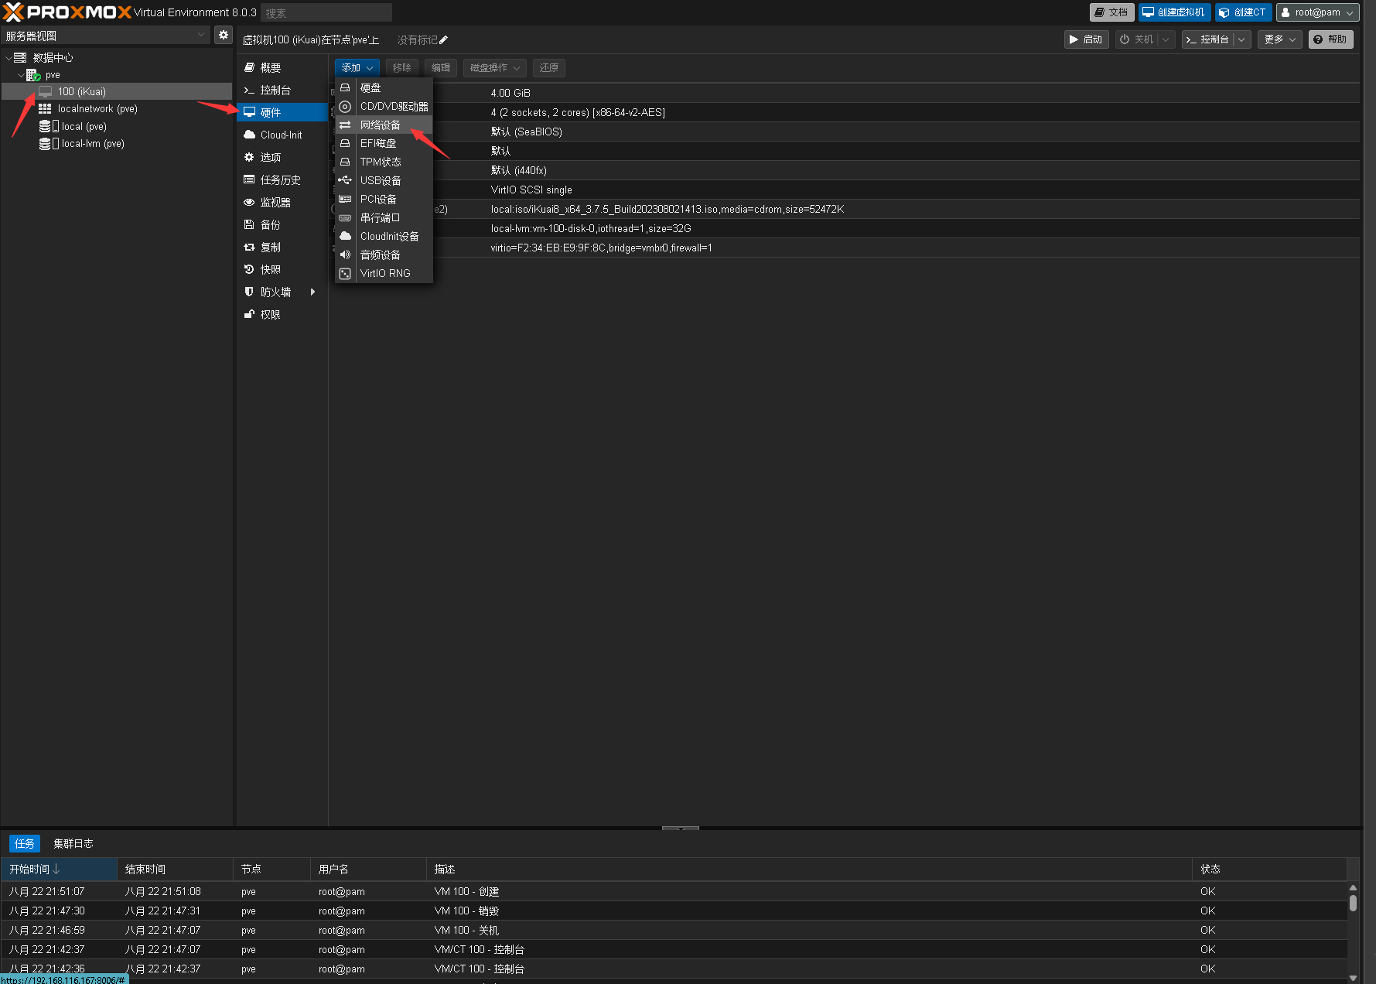This screenshot has height=984, width=1376.
Task: Pick the CD/DVD驱动器 option
Action: coord(393,107)
